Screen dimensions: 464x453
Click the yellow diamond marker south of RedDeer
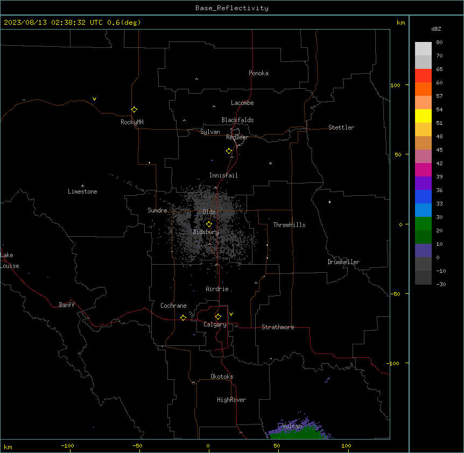tap(229, 151)
